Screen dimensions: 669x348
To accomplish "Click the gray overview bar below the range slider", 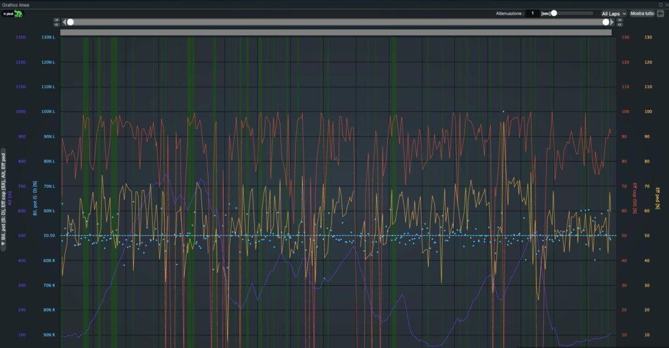I will click(x=336, y=32).
